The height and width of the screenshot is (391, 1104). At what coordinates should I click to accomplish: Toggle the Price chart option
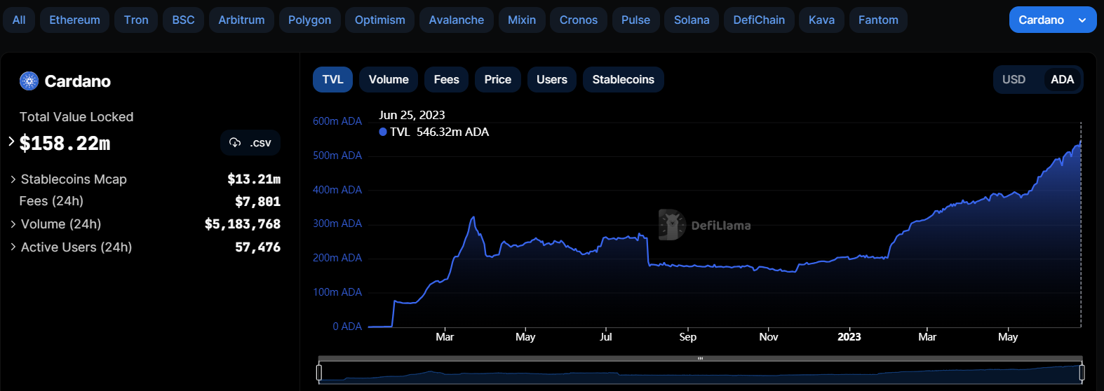(497, 79)
